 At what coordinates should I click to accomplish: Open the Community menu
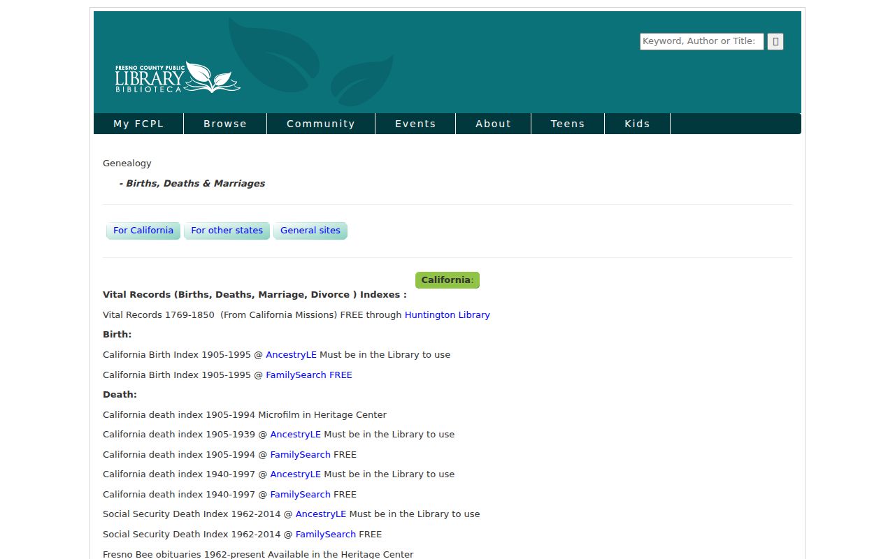321,124
